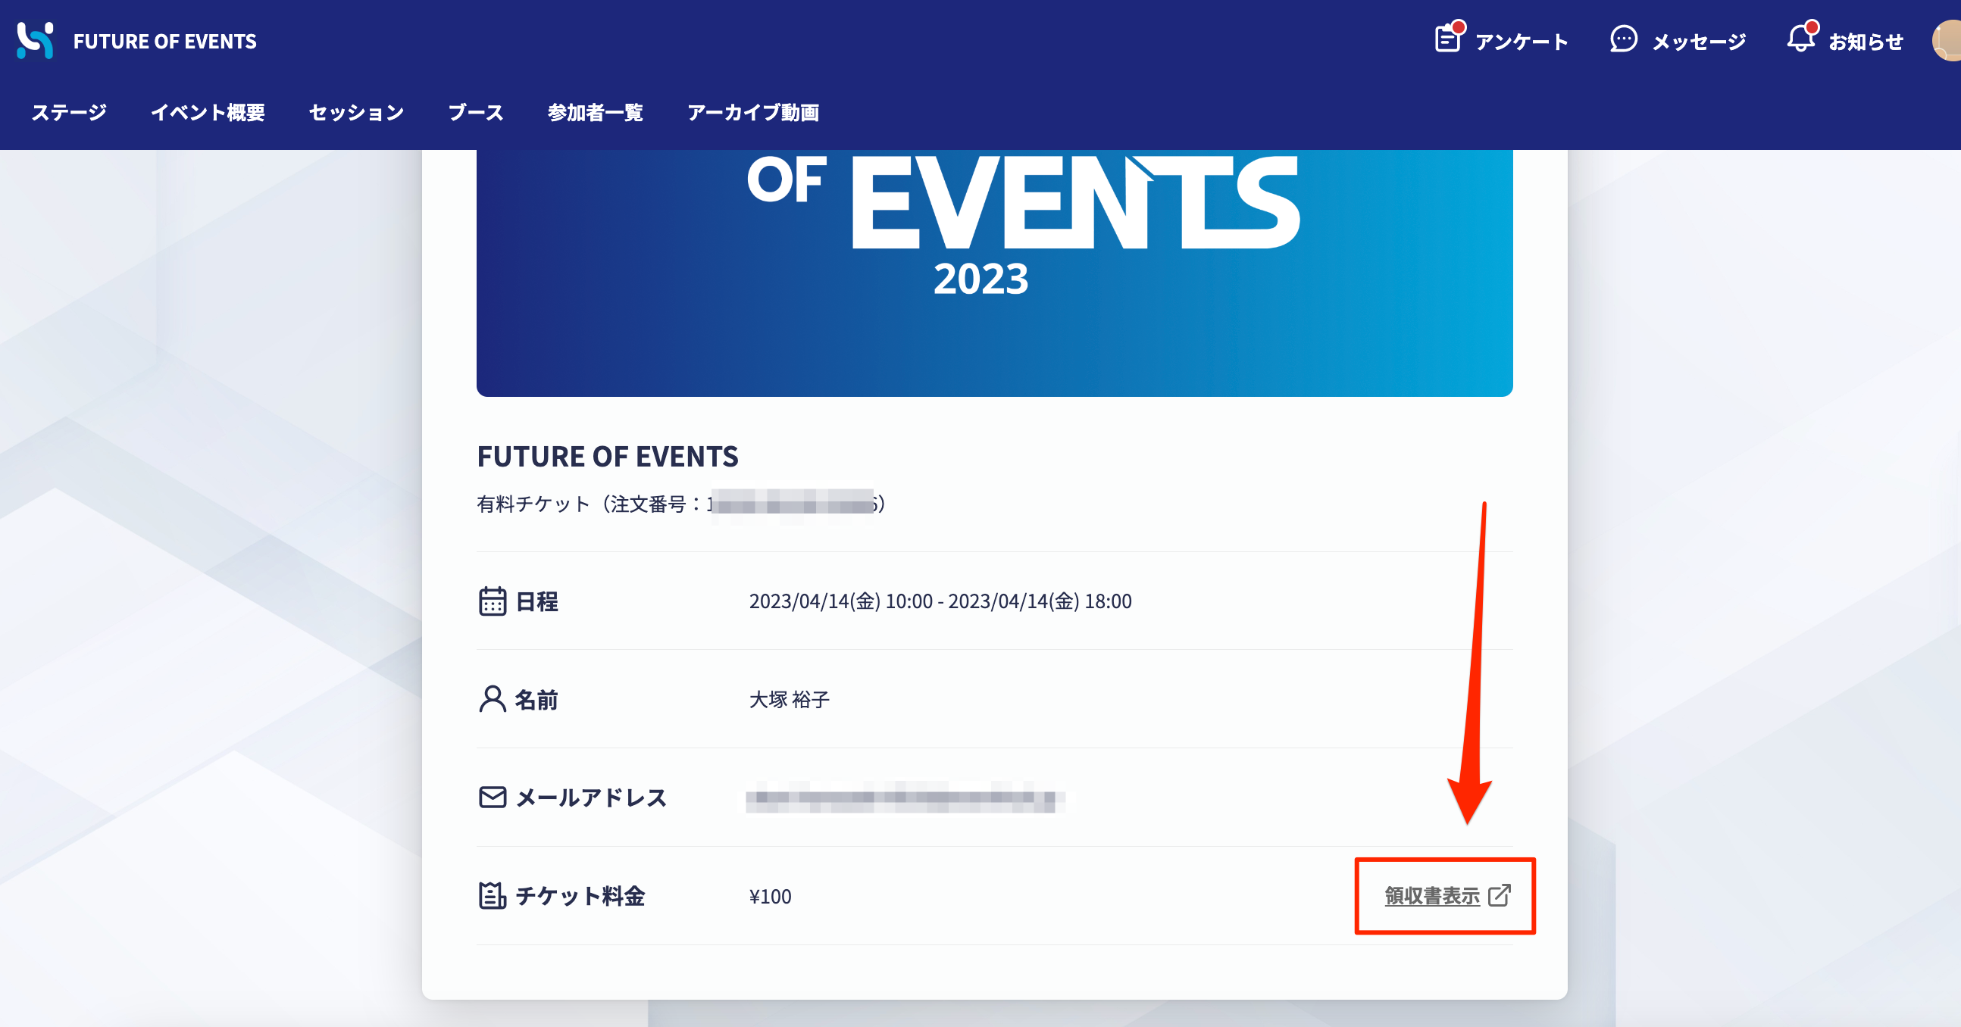Select the ブース tab
Screen dimensions: 1961x1027
click(x=476, y=113)
